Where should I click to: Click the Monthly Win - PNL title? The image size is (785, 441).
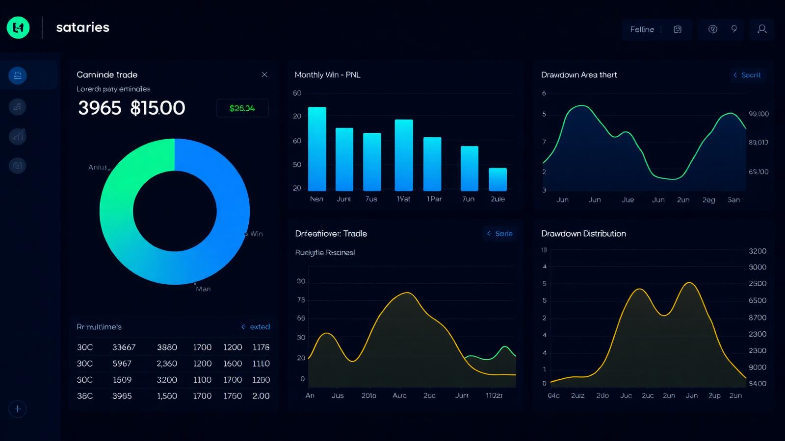pyautogui.click(x=327, y=74)
